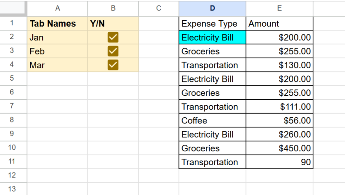Click the $450.00 amount cell

[x=279, y=148]
